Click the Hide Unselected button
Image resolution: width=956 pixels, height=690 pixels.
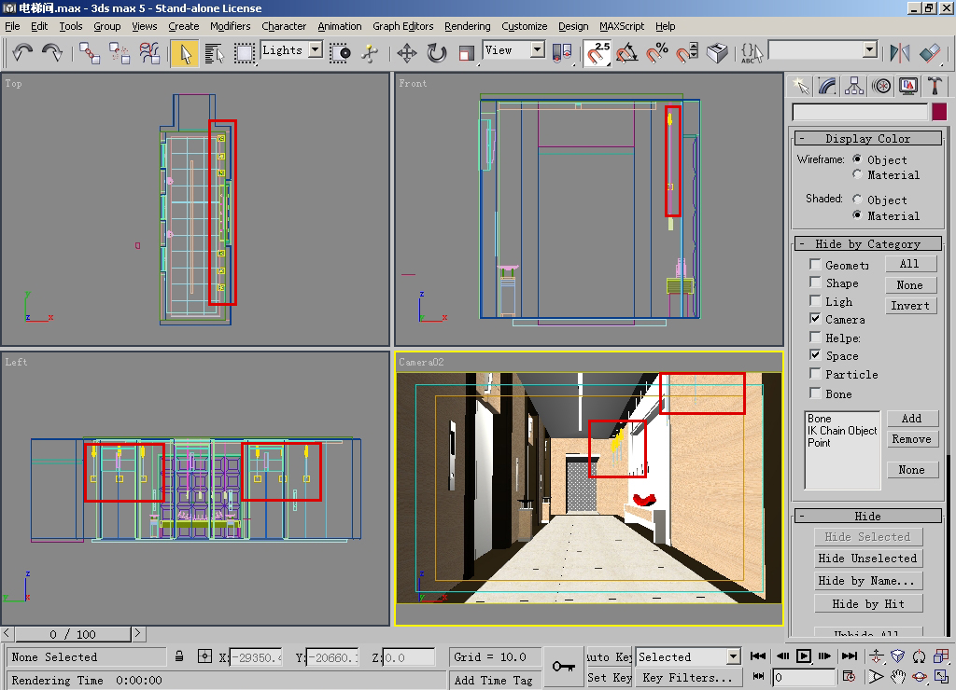(x=867, y=559)
